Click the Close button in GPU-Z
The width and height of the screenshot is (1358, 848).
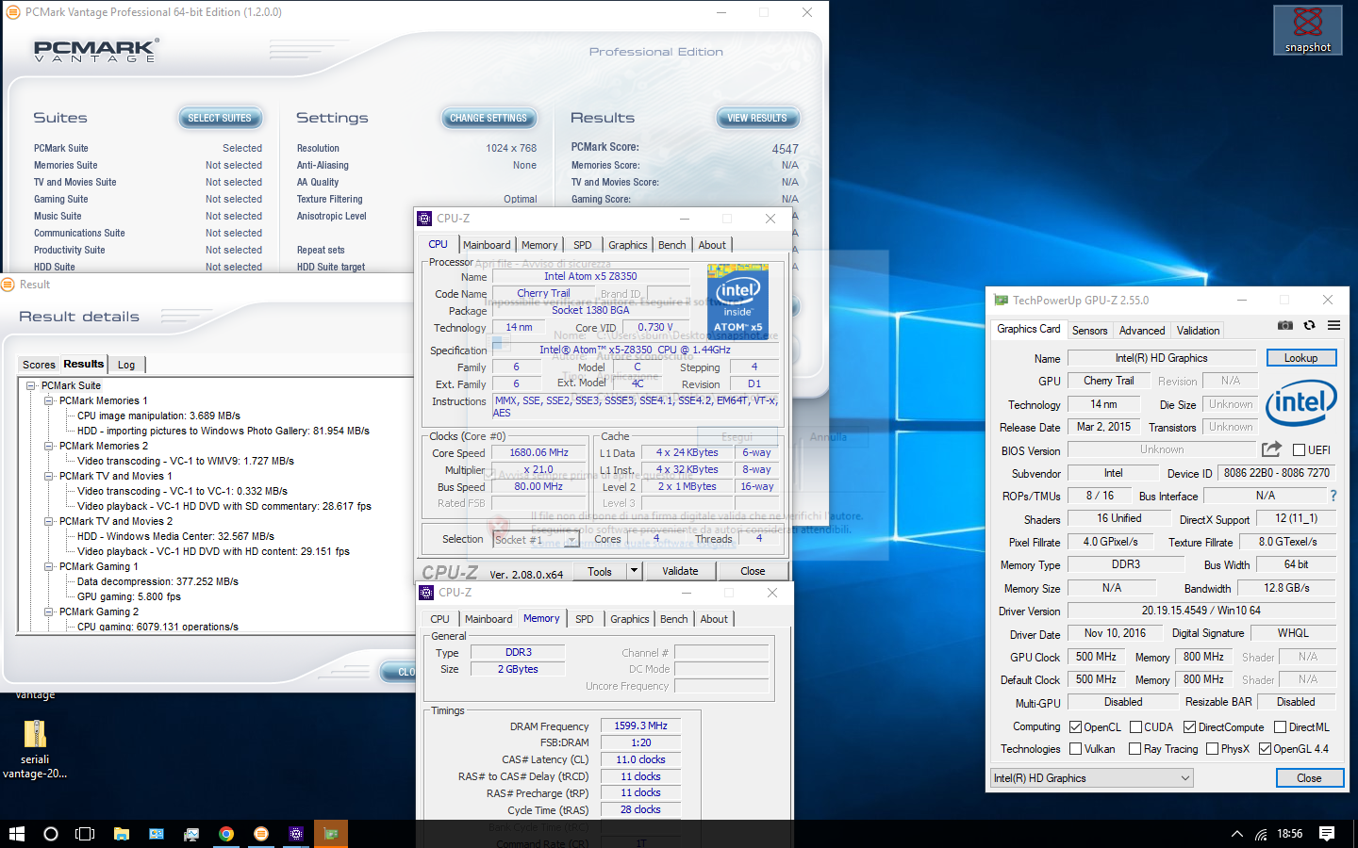click(1309, 778)
